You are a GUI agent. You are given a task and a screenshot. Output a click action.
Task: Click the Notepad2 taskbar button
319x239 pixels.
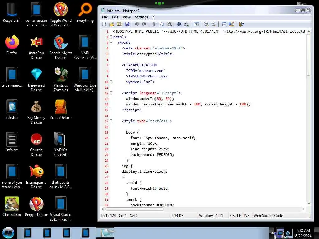point(105,233)
